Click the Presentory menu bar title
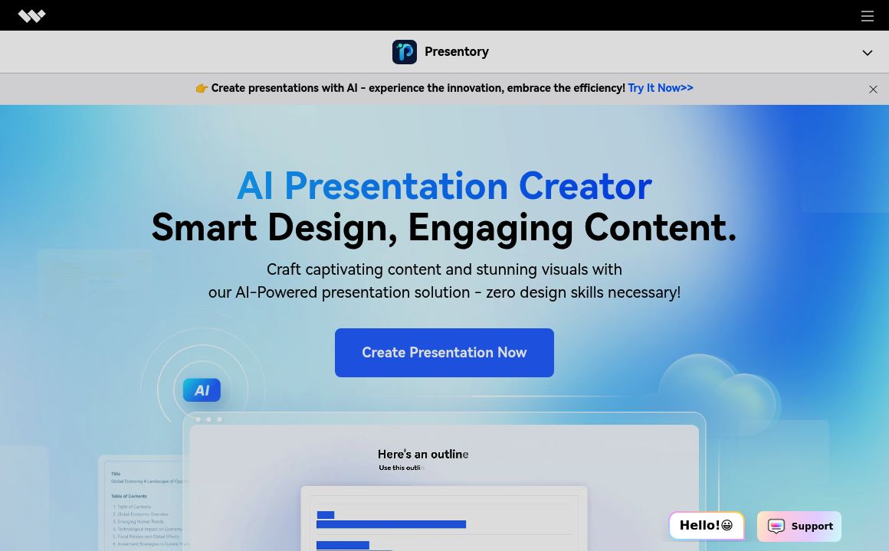This screenshot has width=889, height=551. (x=457, y=51)
